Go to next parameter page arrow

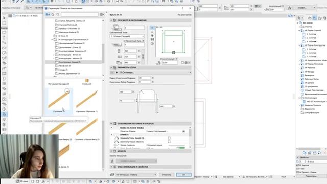(117, 73)
